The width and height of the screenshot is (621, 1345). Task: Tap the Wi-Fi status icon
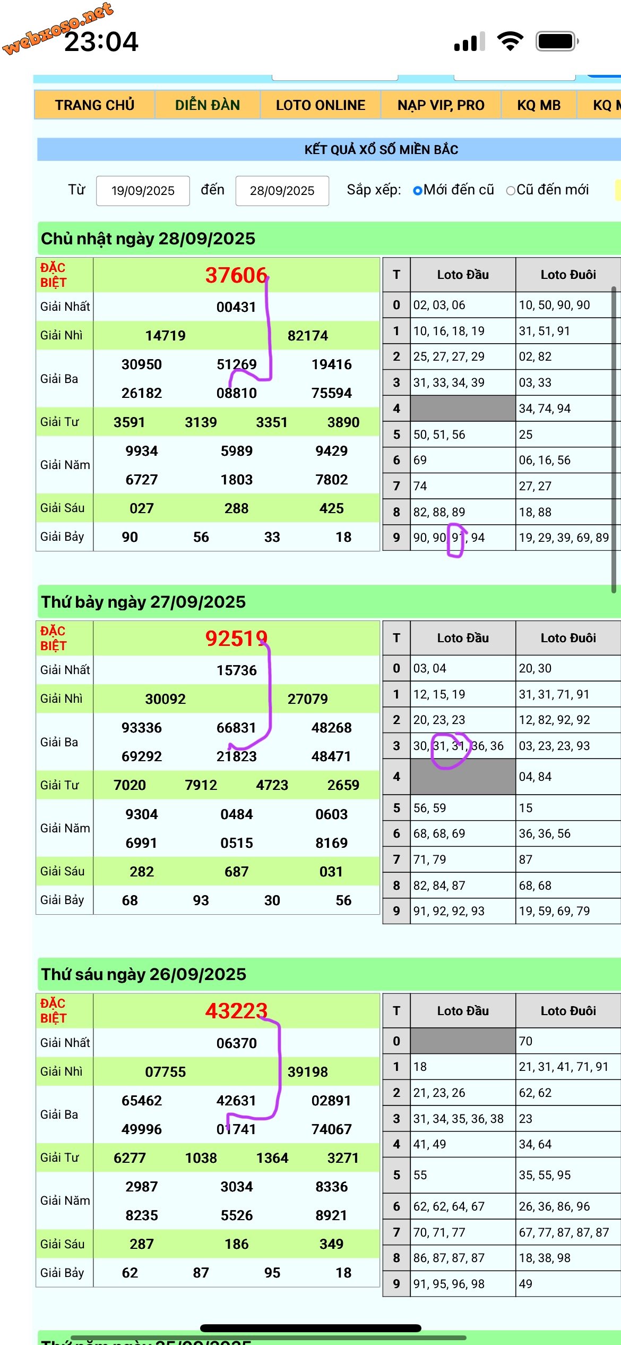pos(510,41)
